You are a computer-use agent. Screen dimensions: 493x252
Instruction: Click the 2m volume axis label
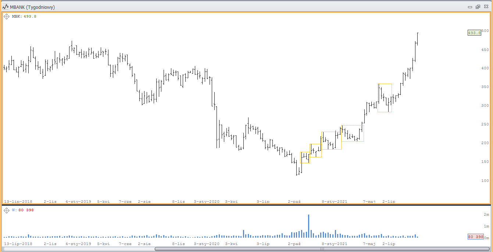click(x=486, y=214)
